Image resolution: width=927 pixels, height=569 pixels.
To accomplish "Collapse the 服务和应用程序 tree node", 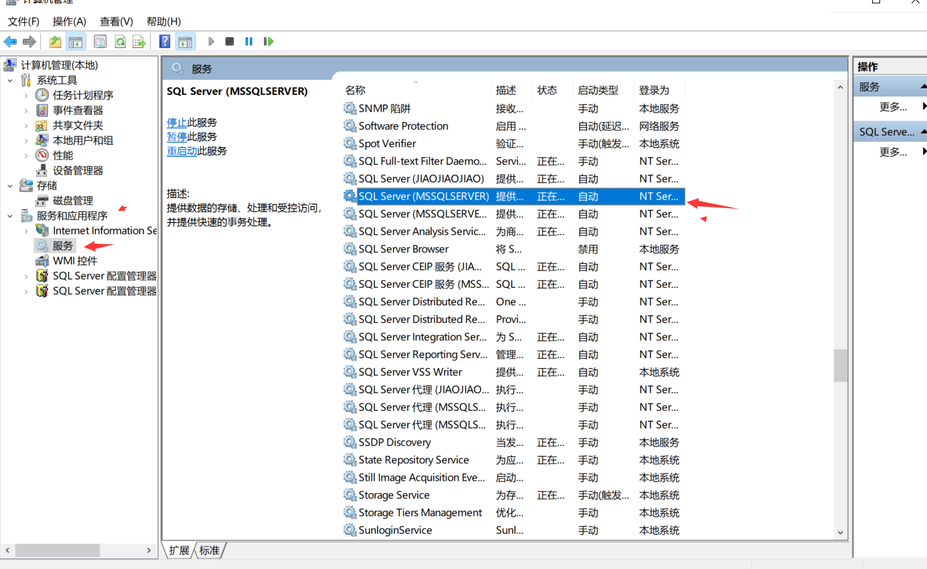I will coord(10,216).
